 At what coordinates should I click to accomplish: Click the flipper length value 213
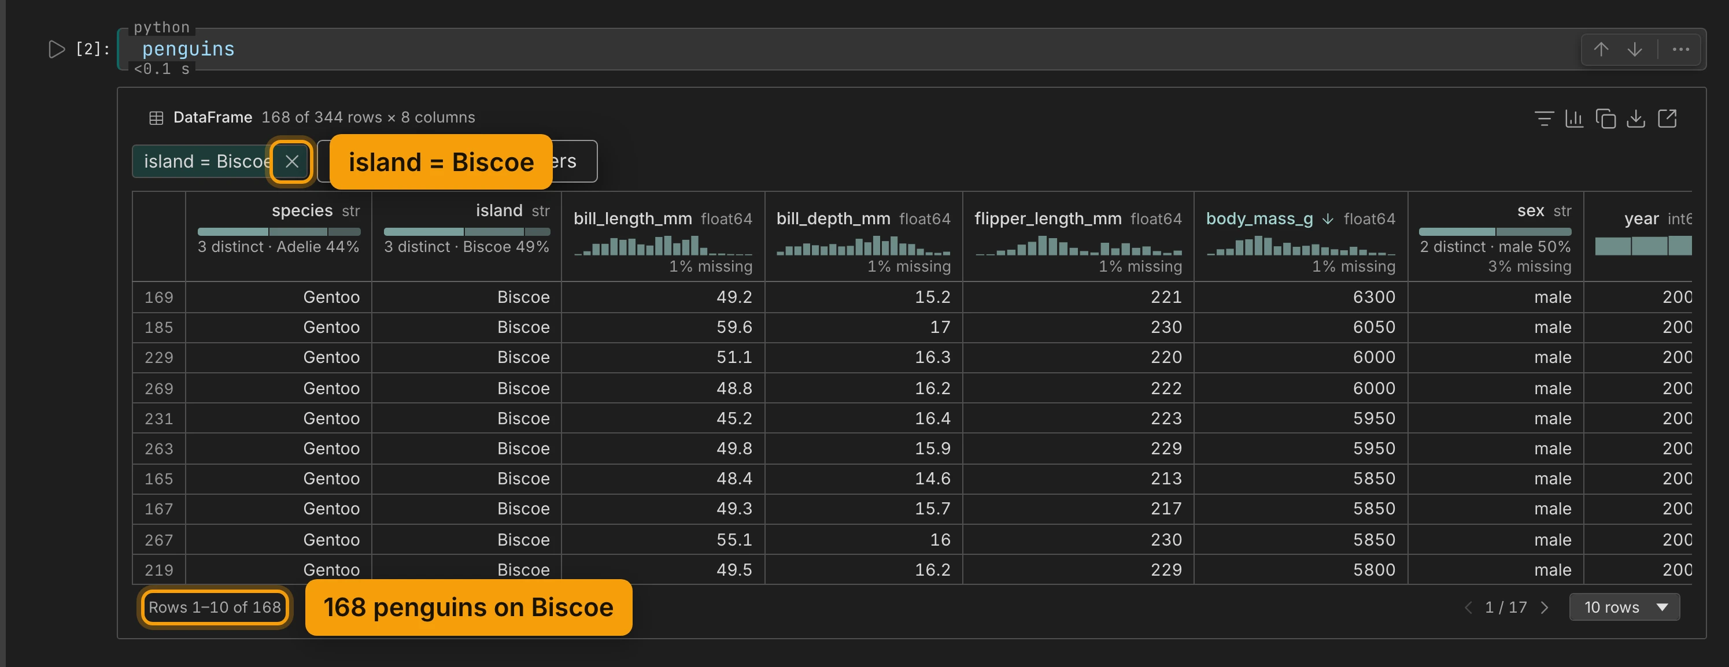point(1166,479)
